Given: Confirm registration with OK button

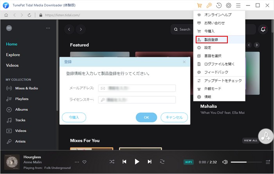Looking at the screenshot, I should (x=146, y=117).
